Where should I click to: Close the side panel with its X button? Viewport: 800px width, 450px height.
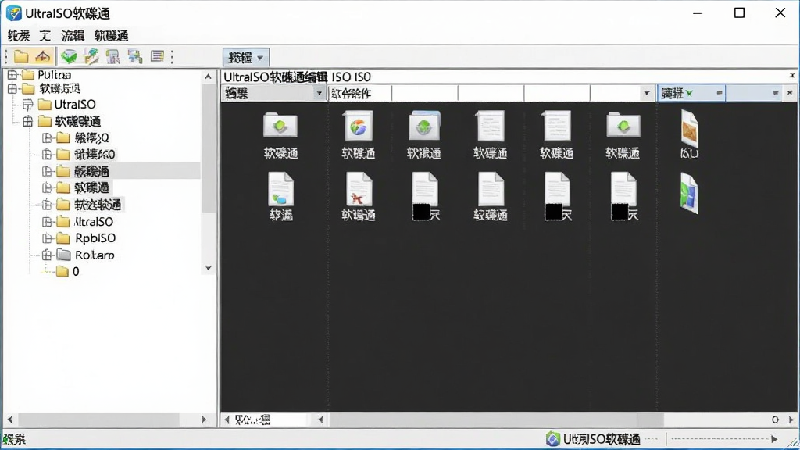(790, 93)
